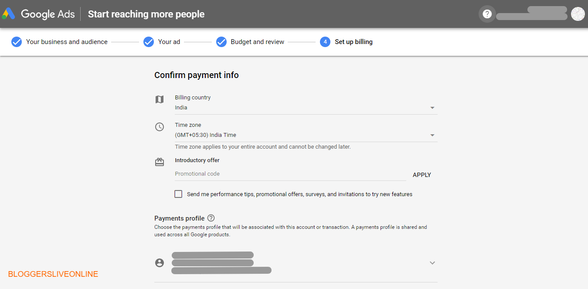The image size is (588, 289).
Task: Expand the payments profile chevron
Action: [x=432, y=263]
